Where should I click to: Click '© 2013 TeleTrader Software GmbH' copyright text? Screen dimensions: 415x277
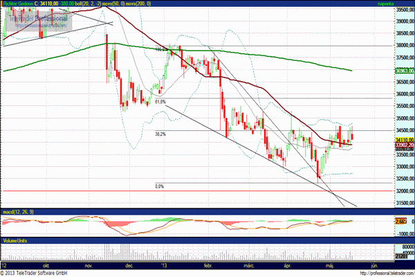coord(34,273)
